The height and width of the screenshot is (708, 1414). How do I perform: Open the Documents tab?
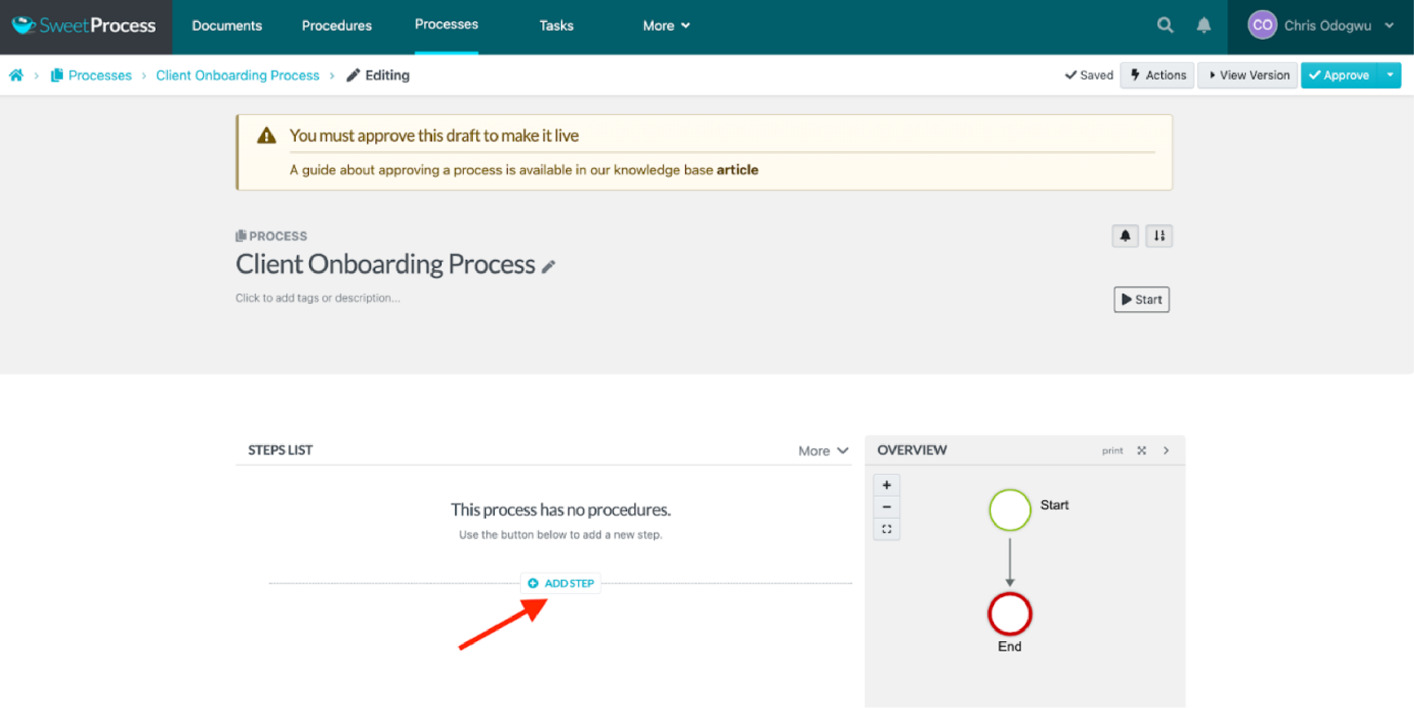[227, 26]
